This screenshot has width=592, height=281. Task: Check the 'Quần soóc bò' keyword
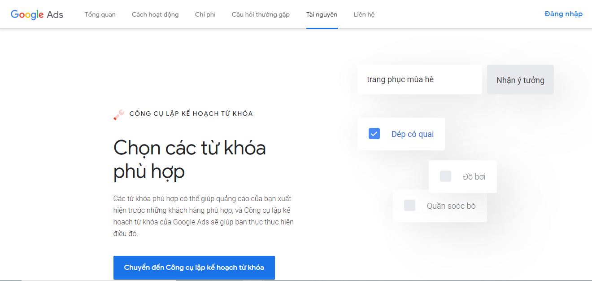(409, 206)
